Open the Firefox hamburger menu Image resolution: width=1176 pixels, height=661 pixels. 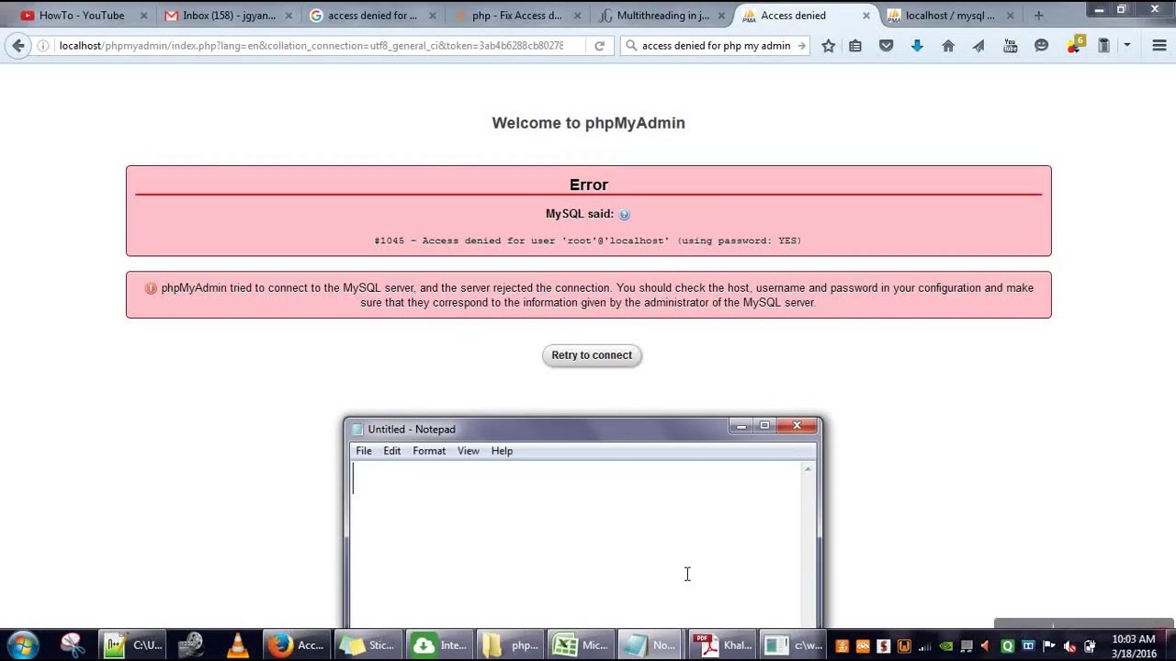[1159, 46]
